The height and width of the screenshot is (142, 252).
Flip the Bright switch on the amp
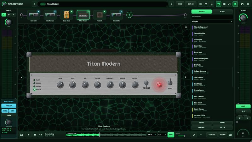146,83
